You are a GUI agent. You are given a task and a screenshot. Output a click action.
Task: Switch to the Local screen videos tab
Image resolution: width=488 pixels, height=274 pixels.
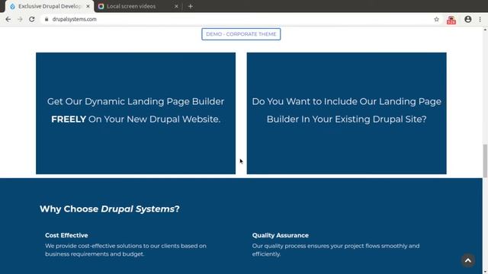(138, 6)
